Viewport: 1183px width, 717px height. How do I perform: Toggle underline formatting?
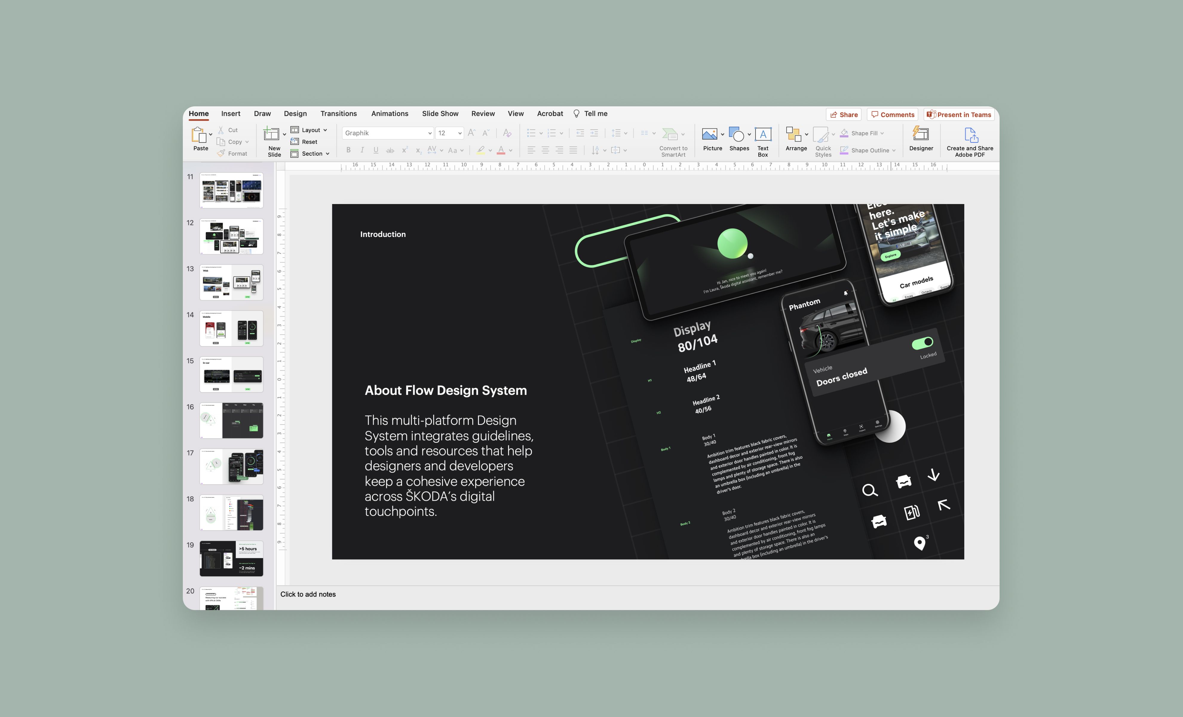pos(376,150)
